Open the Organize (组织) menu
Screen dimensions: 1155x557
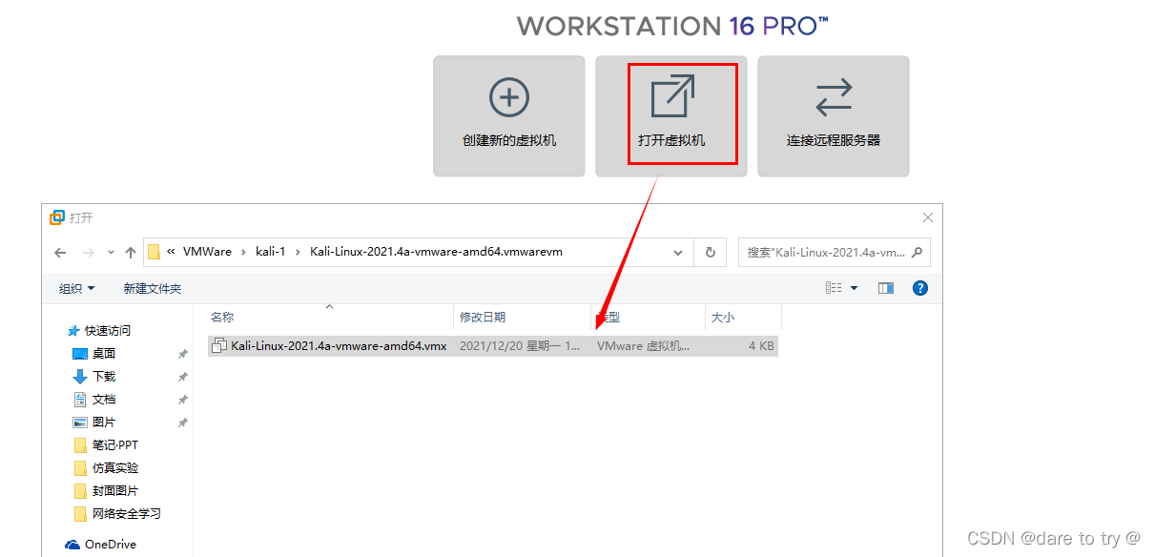point(76,288)
